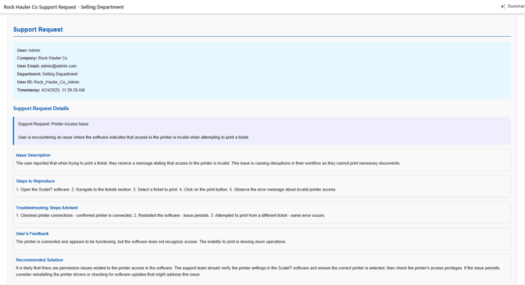Click the steps text '1. Open the ScaleIT software'

click(x=176, y=189)
